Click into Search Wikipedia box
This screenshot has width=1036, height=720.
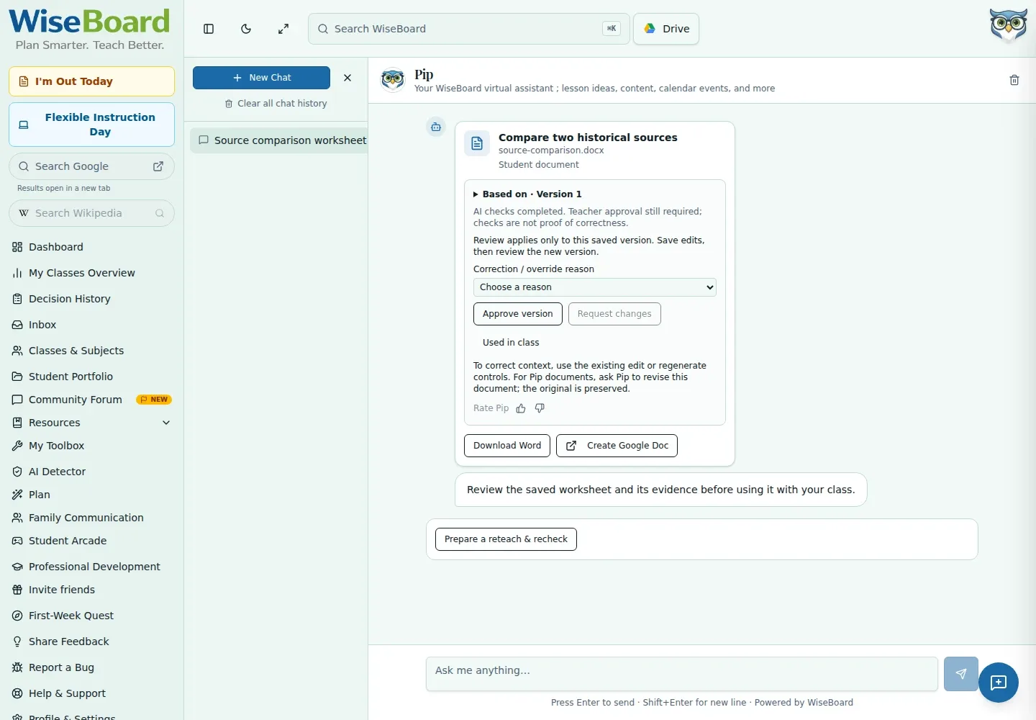(91, 213)
